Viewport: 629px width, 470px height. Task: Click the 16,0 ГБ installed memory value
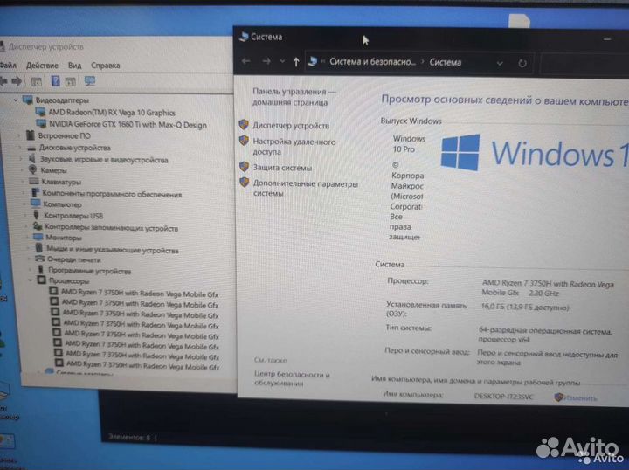coord(525,308)
